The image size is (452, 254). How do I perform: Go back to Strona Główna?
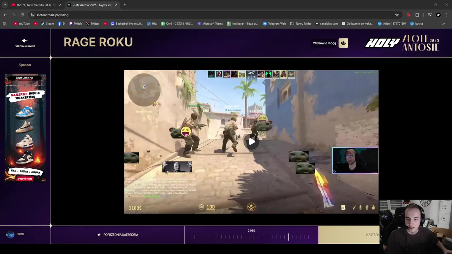click(25, 43)
